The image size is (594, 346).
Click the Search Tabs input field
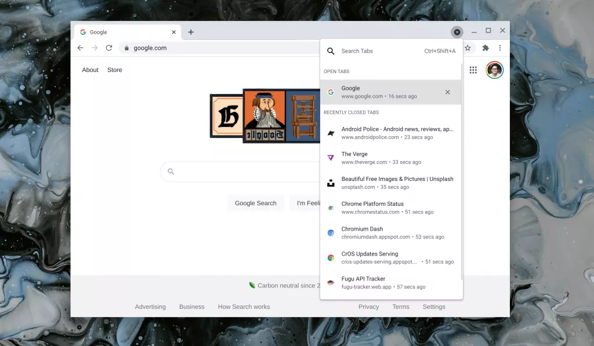tap(377, 51)
